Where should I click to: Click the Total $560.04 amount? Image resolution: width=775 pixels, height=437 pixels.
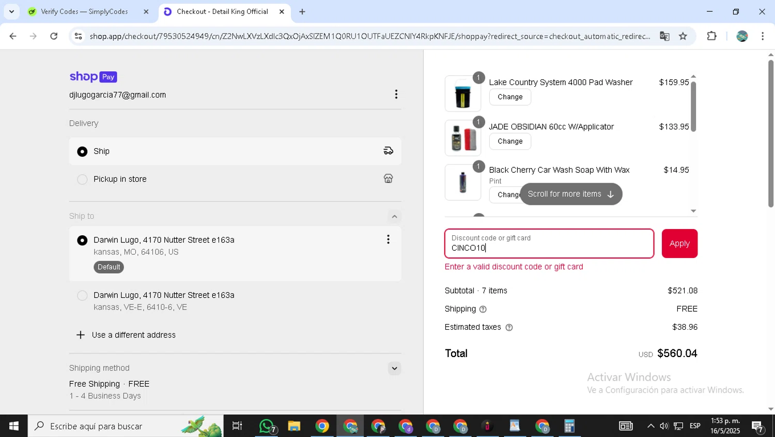677,353
